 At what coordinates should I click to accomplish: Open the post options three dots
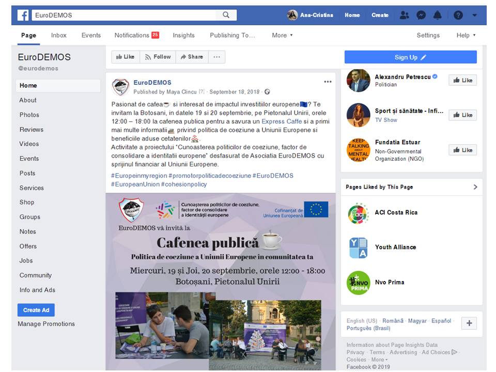(328, 82)
